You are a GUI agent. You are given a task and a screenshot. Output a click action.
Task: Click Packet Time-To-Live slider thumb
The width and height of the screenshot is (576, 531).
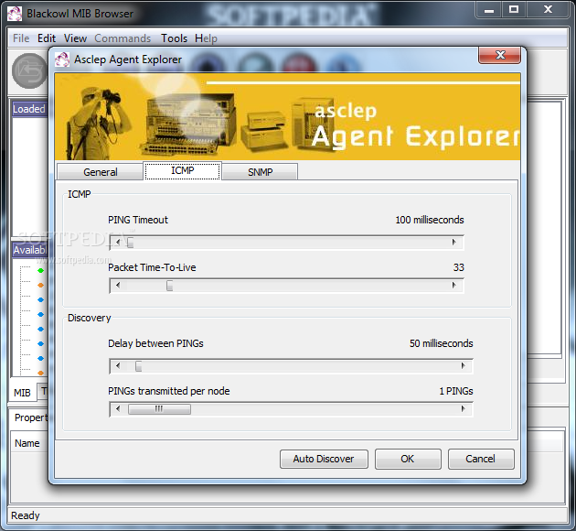click(x=169, y=286)
